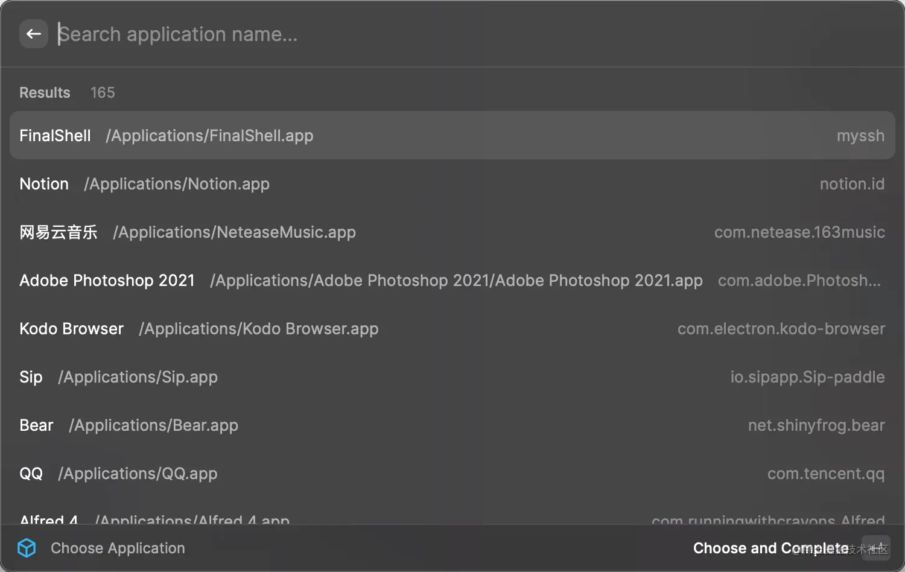Click the Enter key shortcut icon
Image resolution: width=905 pixels, height=572 pixels.
point(875,548)
